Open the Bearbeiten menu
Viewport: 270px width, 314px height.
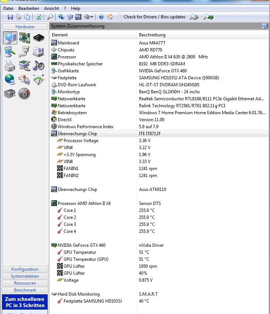[x=29, y=8]
